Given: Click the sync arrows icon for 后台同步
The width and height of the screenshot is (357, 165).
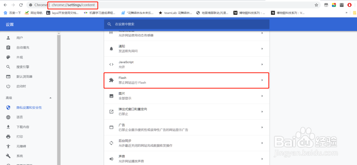Looking at the screenshot, I should 111,143.
